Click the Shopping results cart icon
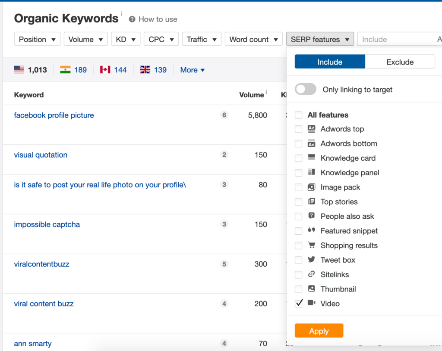Screen dimensions: 442x351 tap(312, 245)
